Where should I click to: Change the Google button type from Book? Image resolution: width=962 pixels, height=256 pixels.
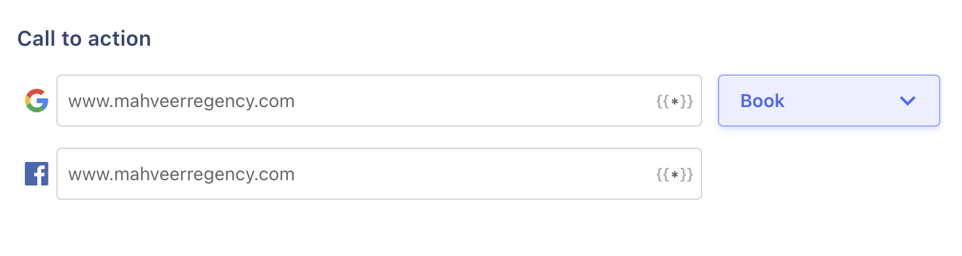pos(829,101)
